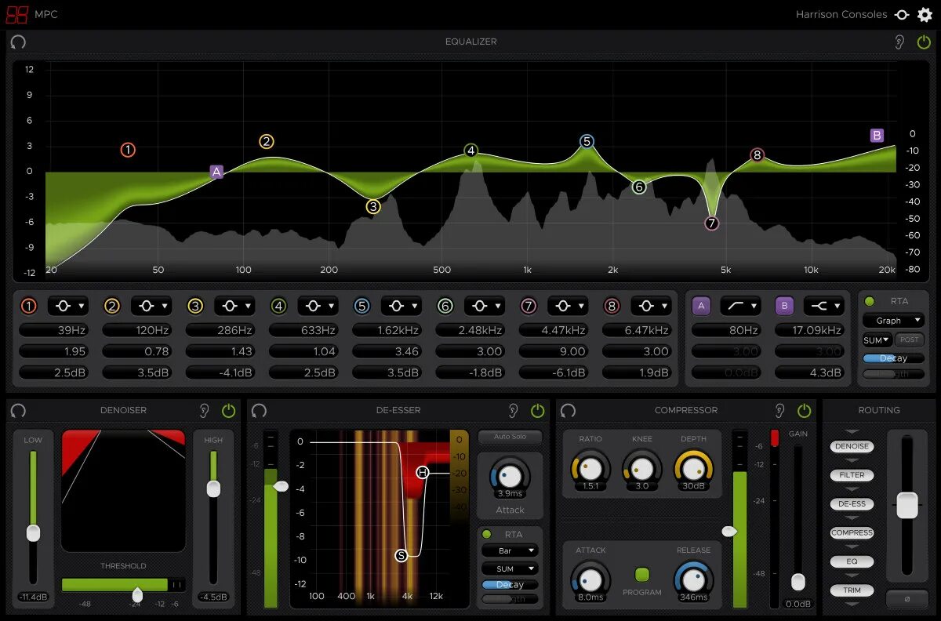Click the Denoiser threshold slider handle
This screenshot has height=621, width=941.
pos(137,594)
